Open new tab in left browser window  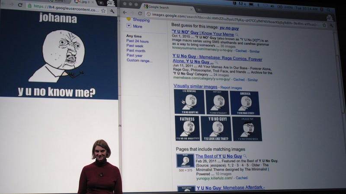point(101,3)
